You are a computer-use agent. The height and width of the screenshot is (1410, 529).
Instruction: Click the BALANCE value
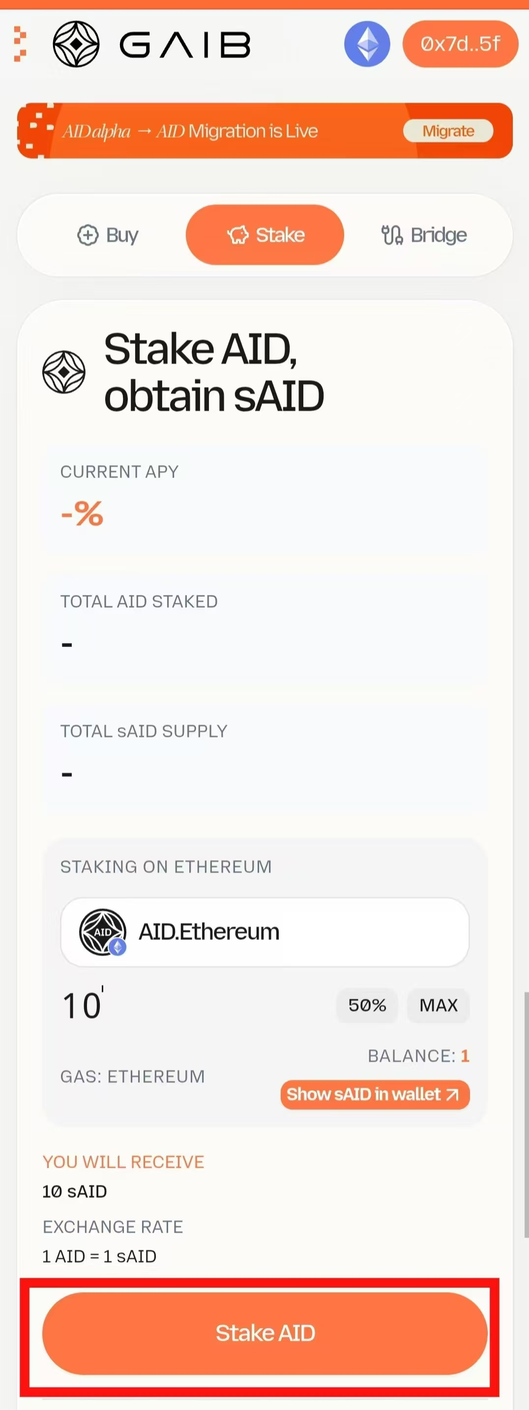pos(465,1056)
